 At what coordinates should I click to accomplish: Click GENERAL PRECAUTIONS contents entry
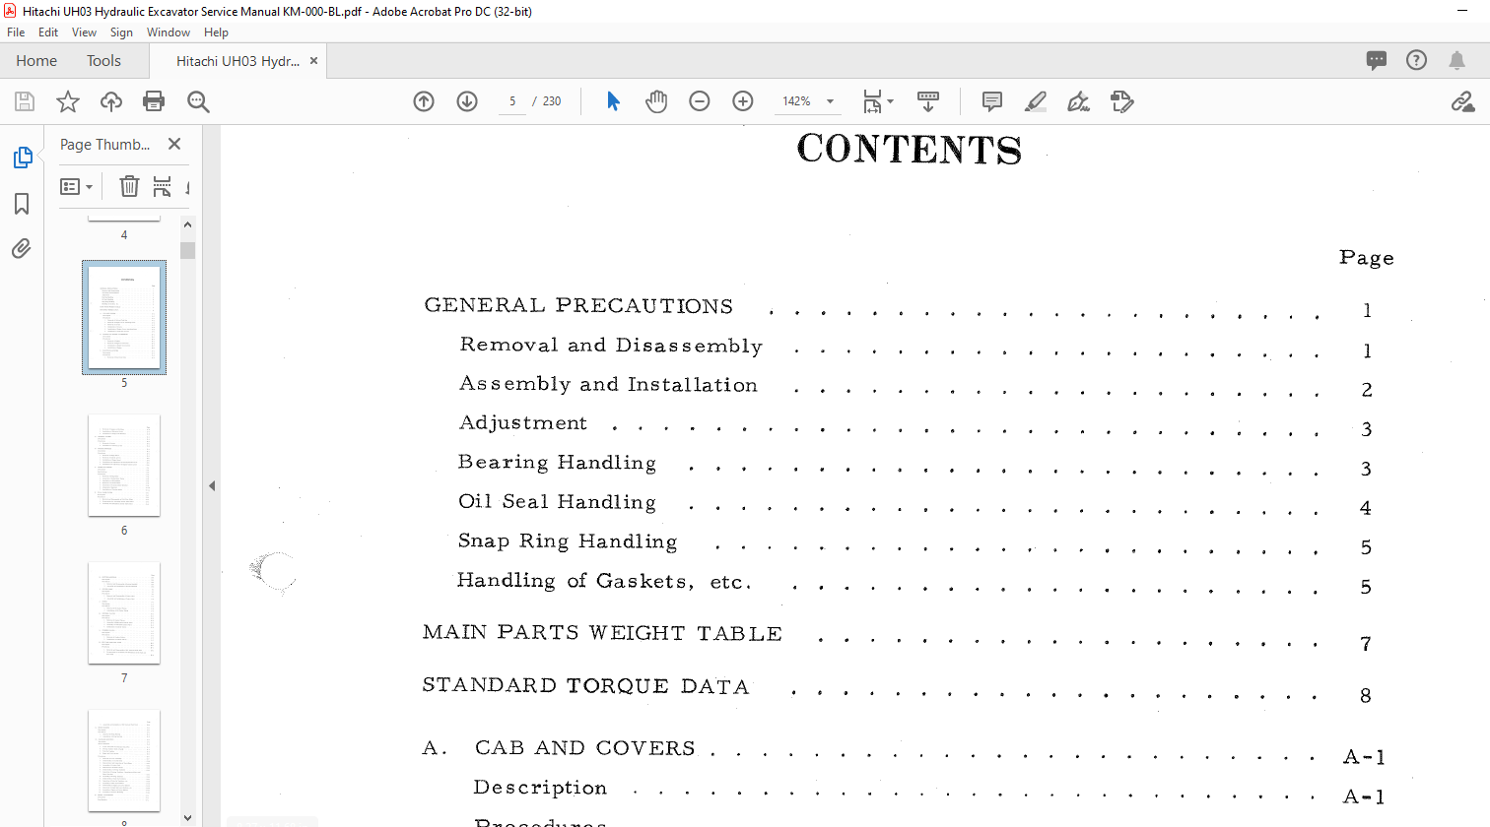[578, 305]
